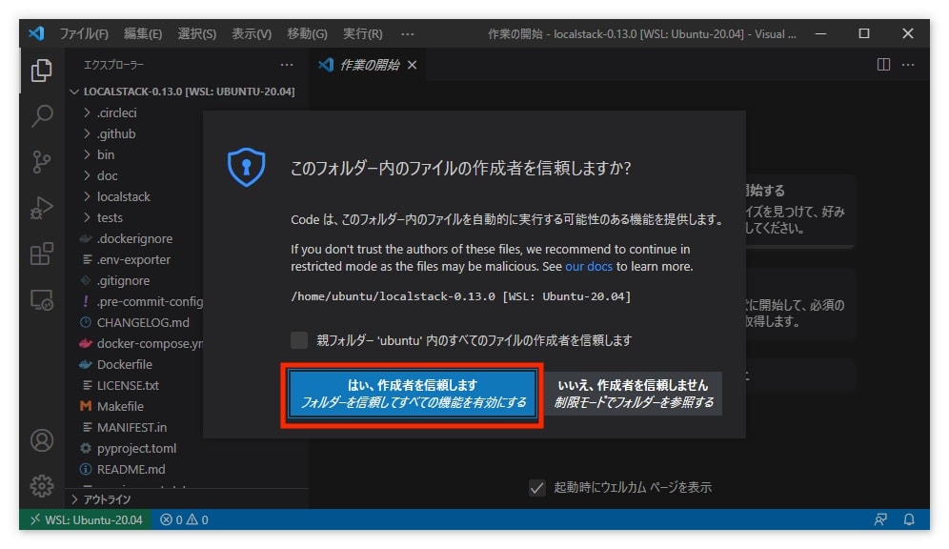Open the Explorer activity bar icon
Screen dimensions: 949x549
(x=41, y=71)
